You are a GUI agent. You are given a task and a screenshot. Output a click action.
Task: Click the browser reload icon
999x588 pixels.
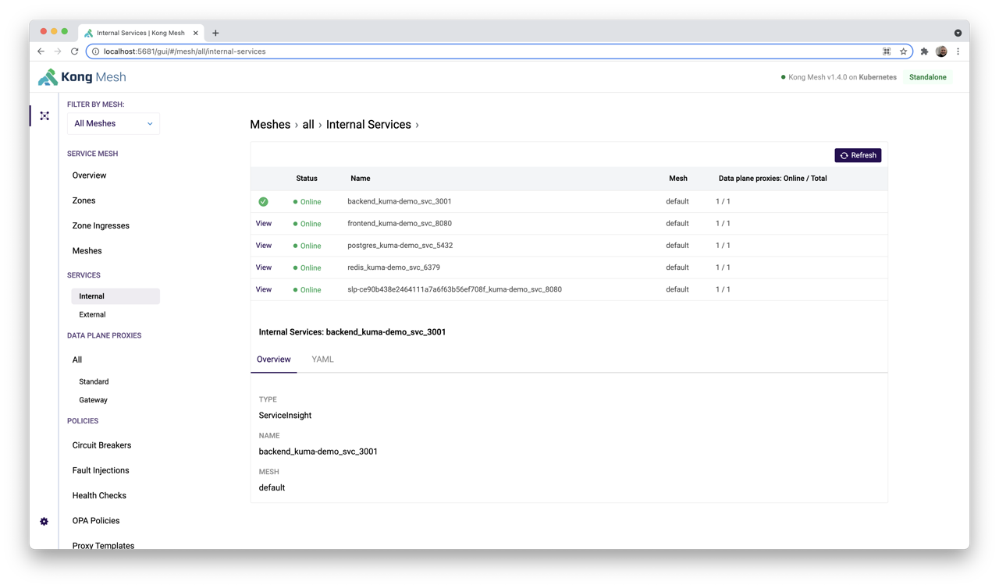point(75,51)
